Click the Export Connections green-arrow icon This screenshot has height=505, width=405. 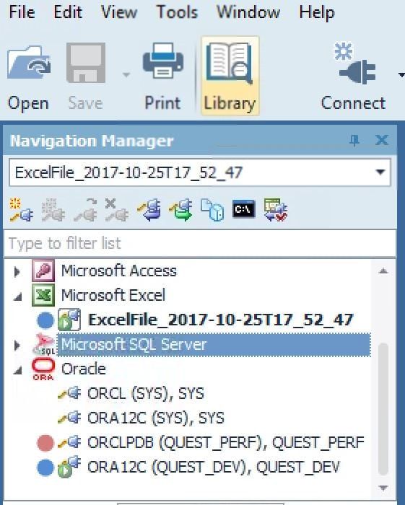click(x=180, y=210)
